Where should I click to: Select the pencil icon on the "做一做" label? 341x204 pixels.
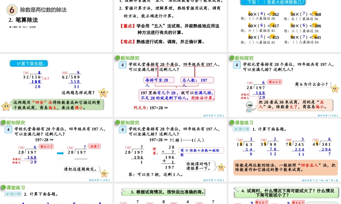coord(236,129)
